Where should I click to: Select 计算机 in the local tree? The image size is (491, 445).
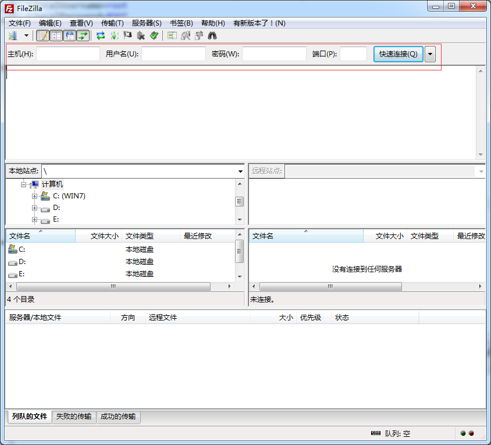(x=52, y=184)
